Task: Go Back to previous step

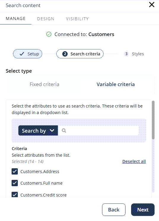Action: (x=114, y=210)
